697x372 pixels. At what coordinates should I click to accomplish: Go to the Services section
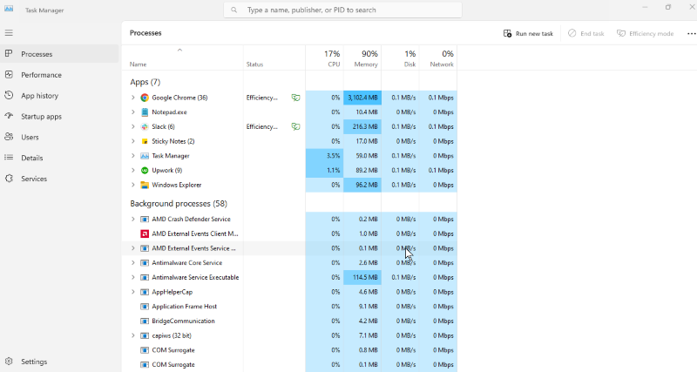[x=34, y=179]
